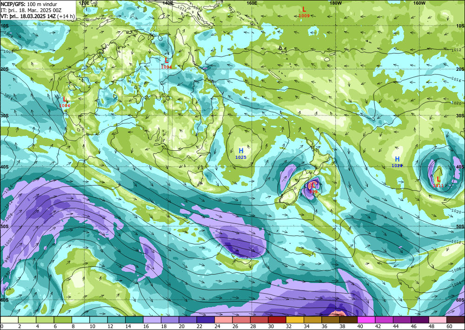465x330 pixels.
Task: Click the L marker near the 140E meridian
Action: pos(166,61)
